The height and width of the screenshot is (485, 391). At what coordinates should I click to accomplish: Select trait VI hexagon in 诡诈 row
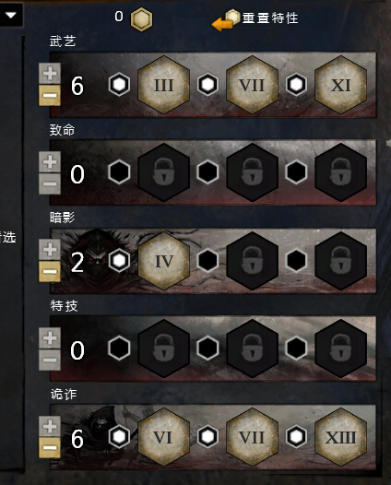coord(163,437)
